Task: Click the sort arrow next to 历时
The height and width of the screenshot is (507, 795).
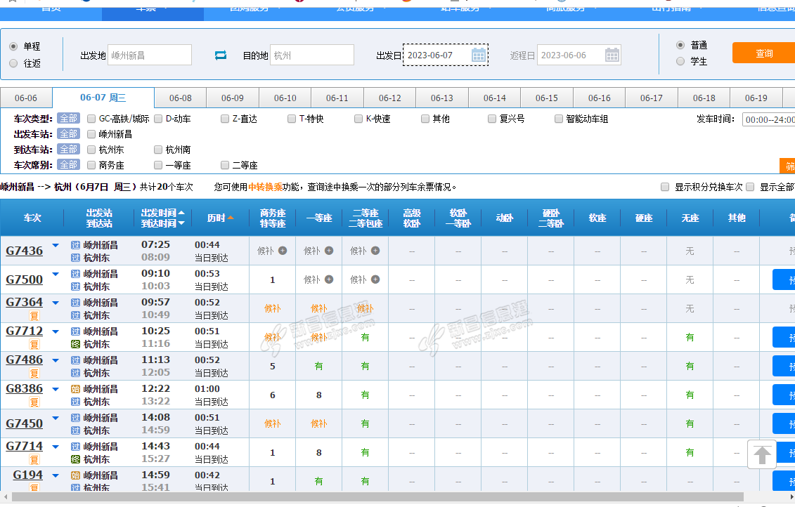Action: point(230,218)
